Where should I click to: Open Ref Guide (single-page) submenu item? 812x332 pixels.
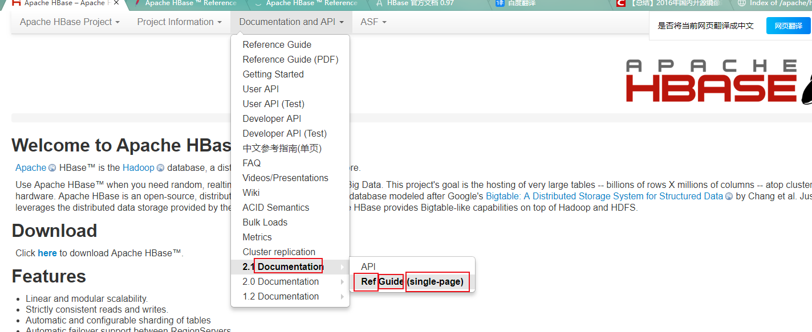click(412, 281)
